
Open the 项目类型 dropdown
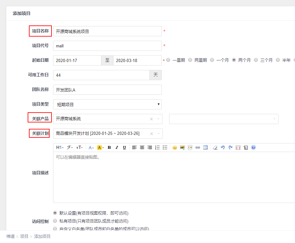click(x=107, y=104)
